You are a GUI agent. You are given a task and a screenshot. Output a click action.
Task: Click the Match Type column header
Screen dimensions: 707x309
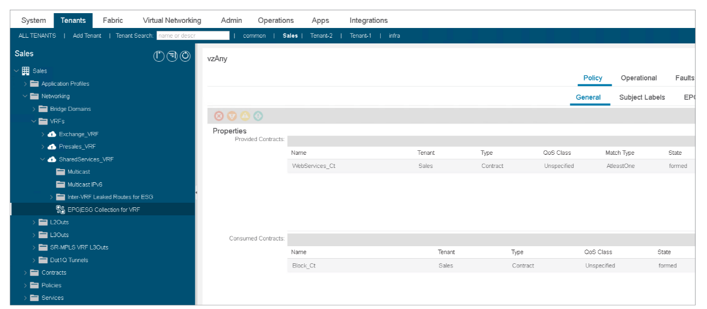[x=620, y=153]
